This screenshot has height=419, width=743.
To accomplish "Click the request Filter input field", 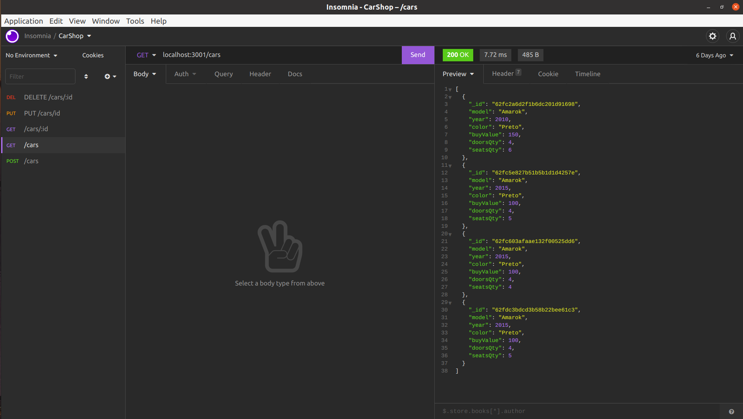I will [40, 77].
